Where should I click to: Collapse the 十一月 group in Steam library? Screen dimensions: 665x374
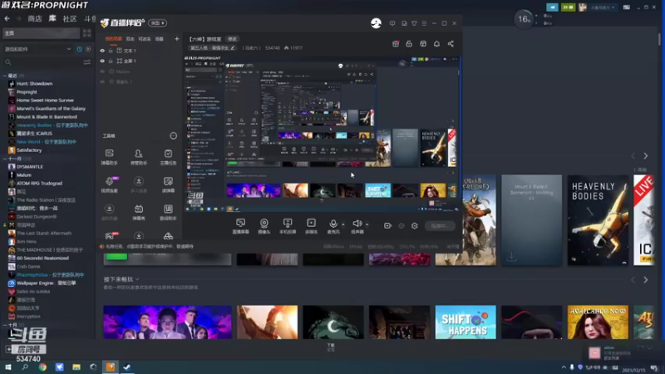pyautogui.click(x=5, y=159)
